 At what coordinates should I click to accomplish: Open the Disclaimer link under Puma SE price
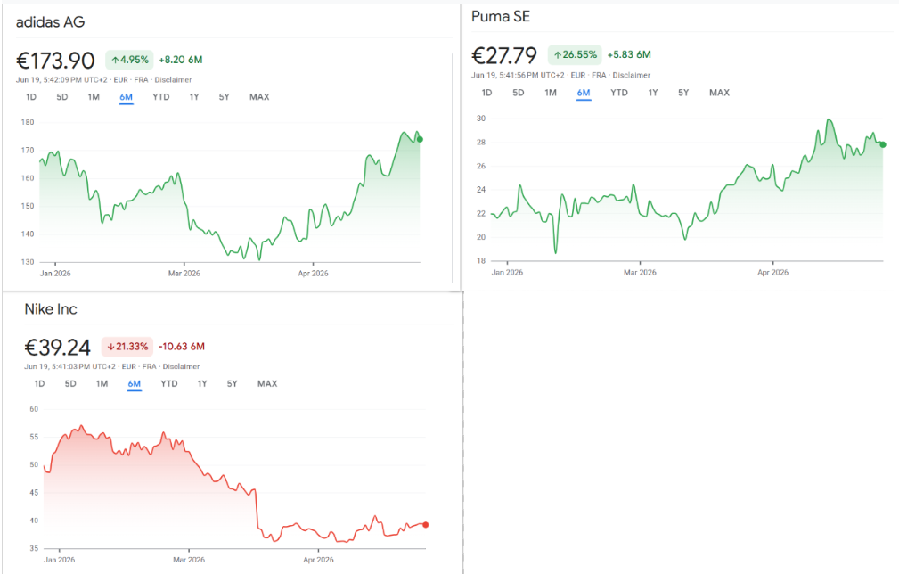[631, 75]
